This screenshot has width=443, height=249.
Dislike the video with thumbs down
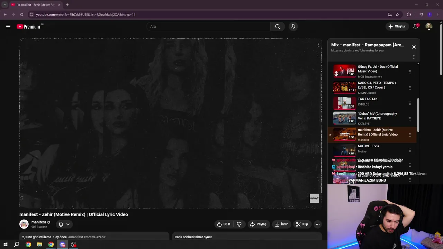(x=239, y=224)
